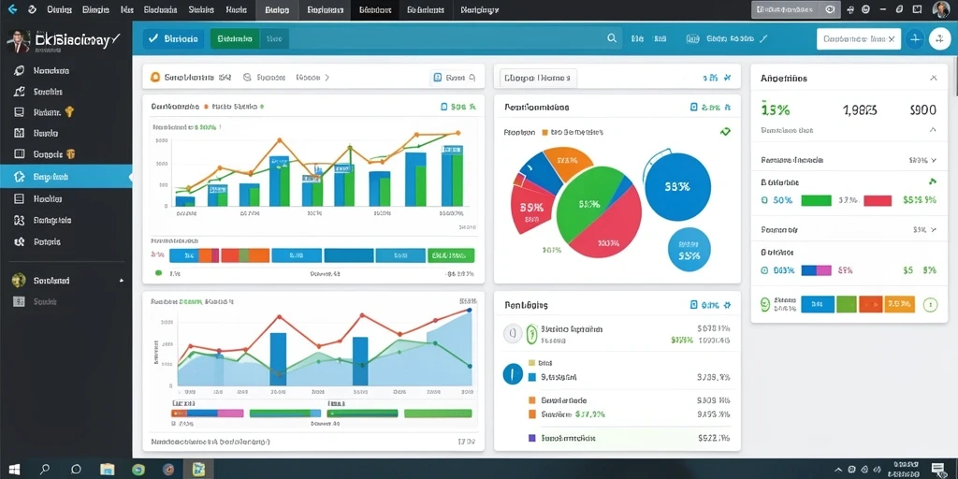The image size is (958, 479).
Task: Click the eye icon in gray top-bar field
Action: [829, 9]
